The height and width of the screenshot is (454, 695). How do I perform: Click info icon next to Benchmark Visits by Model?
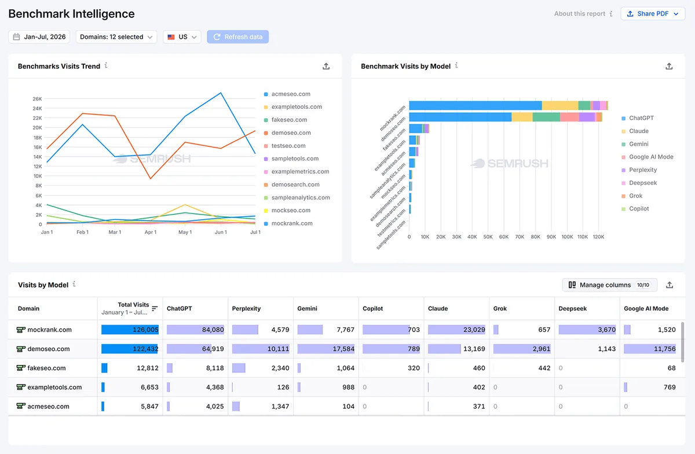click(x=456, y=66)
